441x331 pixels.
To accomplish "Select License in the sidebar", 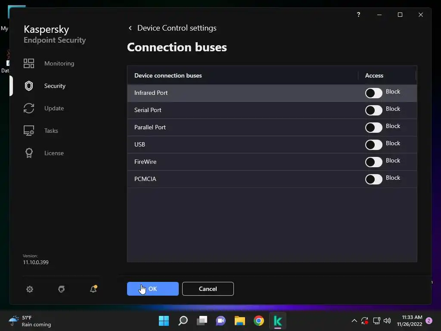I will pyautogui.click(x=54, y=153).
